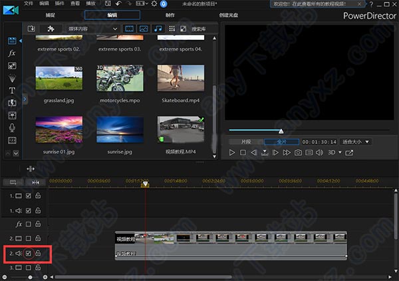Viewport: 399px width, 281px height.
Task: Switch to the 创建光盘 Create Disc tab
Action: click(229, 15)
